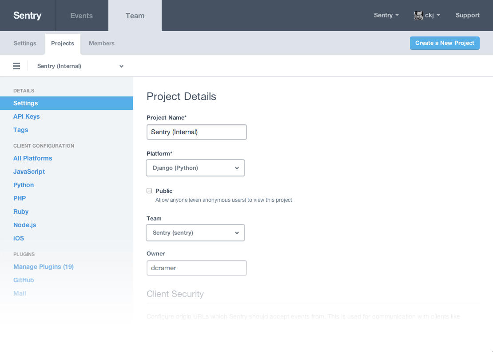The height and width of the screenshot is (352, 493).
Task: Open the Settings sub-tab
Action: (25, 44)
